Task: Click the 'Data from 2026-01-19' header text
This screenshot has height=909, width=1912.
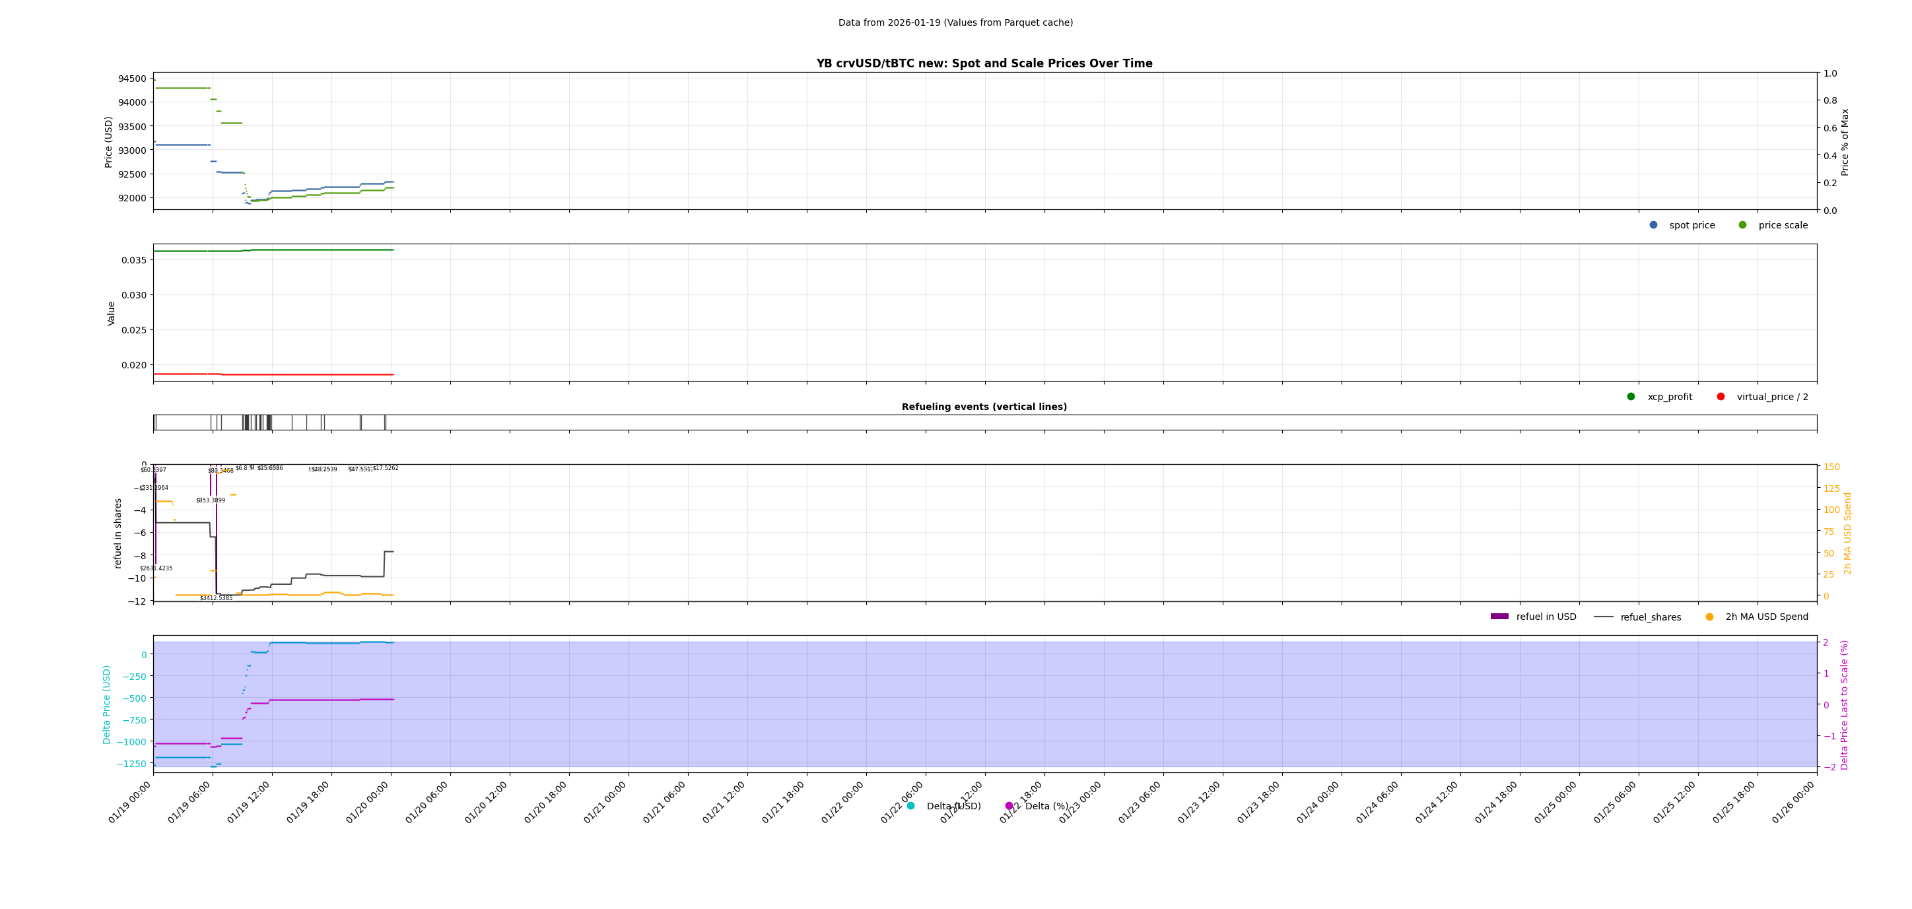Action: [x=955, y=23]
